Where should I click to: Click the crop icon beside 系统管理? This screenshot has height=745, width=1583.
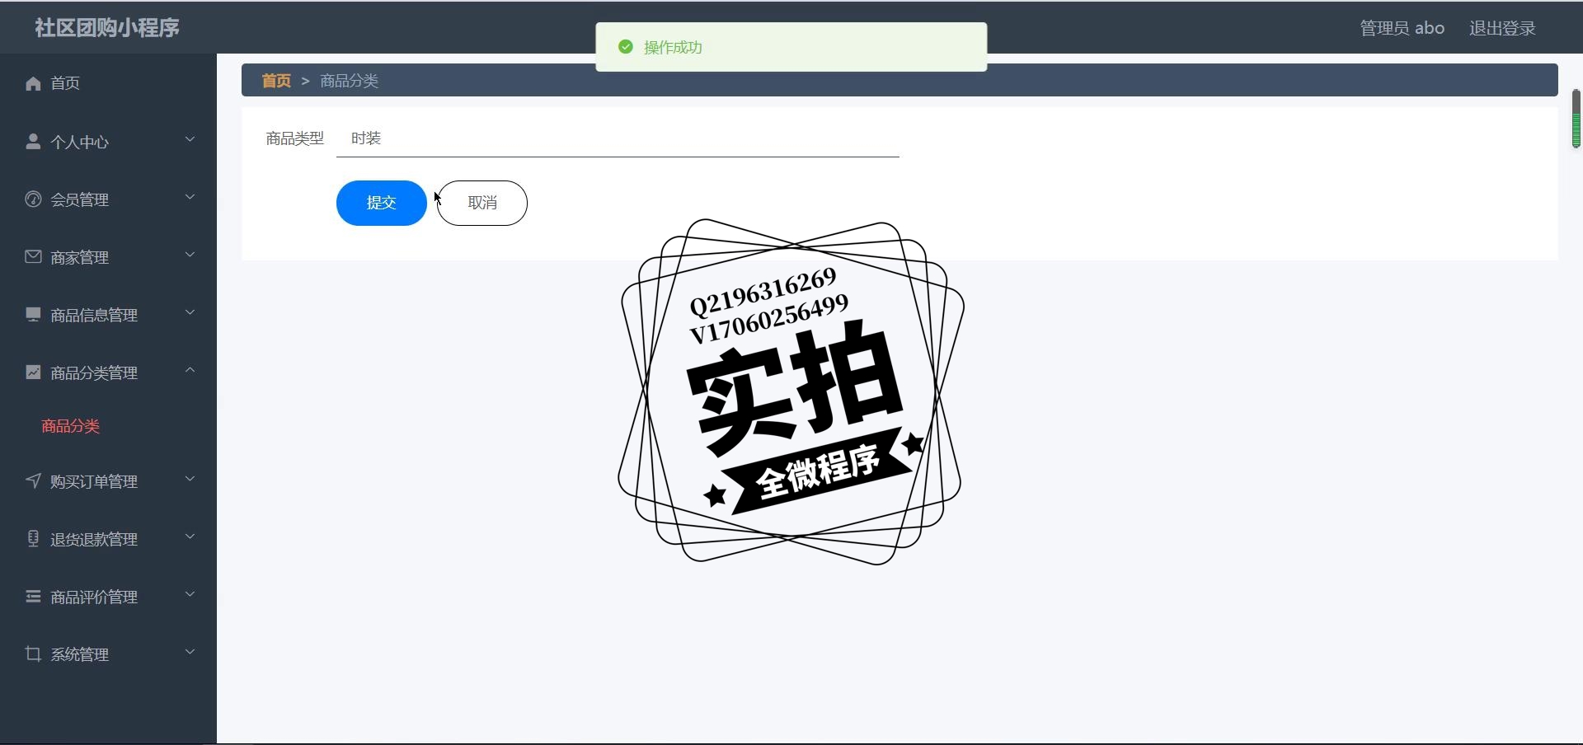coord(33,654)
